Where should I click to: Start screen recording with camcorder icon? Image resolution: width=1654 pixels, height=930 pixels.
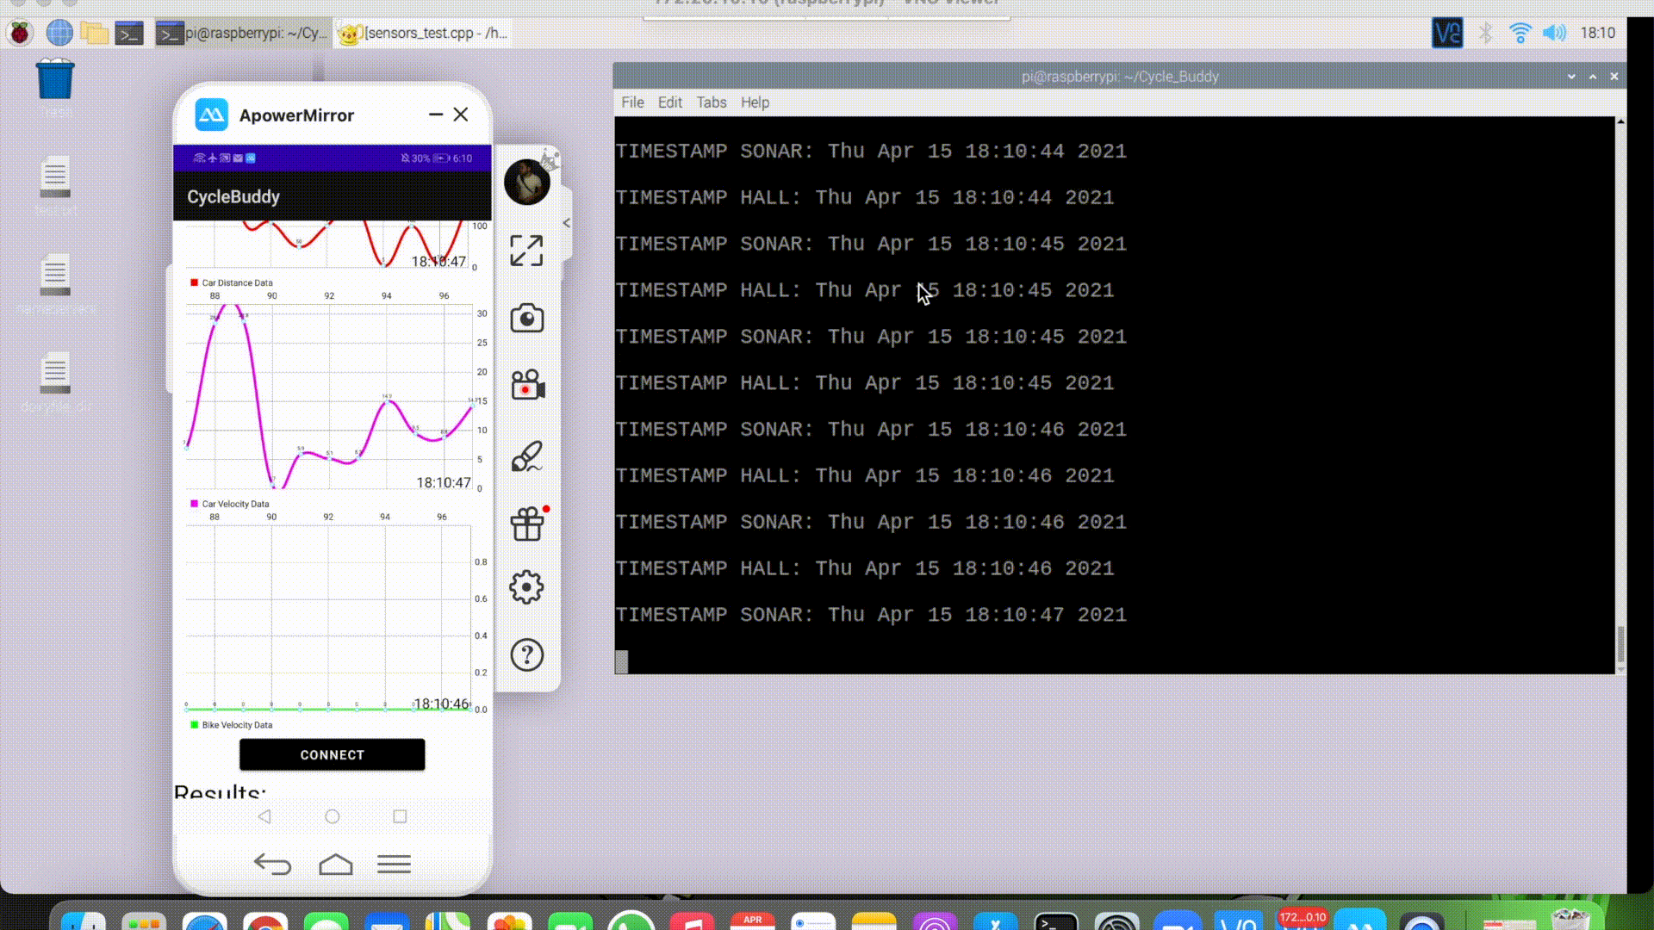pyautogui.click(x=527, y=385)
